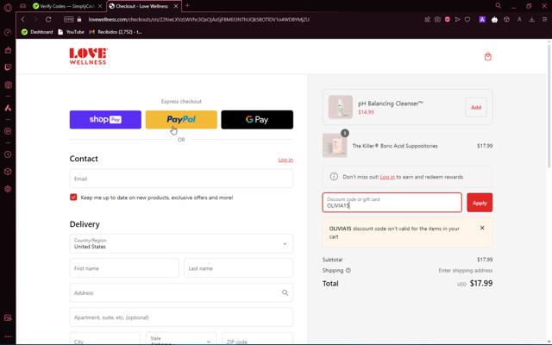The height and width of the screenshot is (345, 552).
Task: Click the red ad blocker shield icon
Action: pyautogui.click(x=447, y=19)
